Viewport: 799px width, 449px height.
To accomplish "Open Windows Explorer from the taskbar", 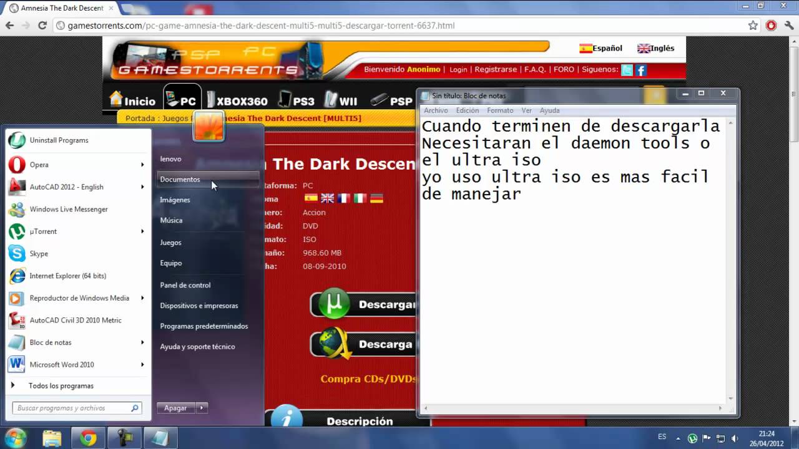I will [x=52, y=438].
